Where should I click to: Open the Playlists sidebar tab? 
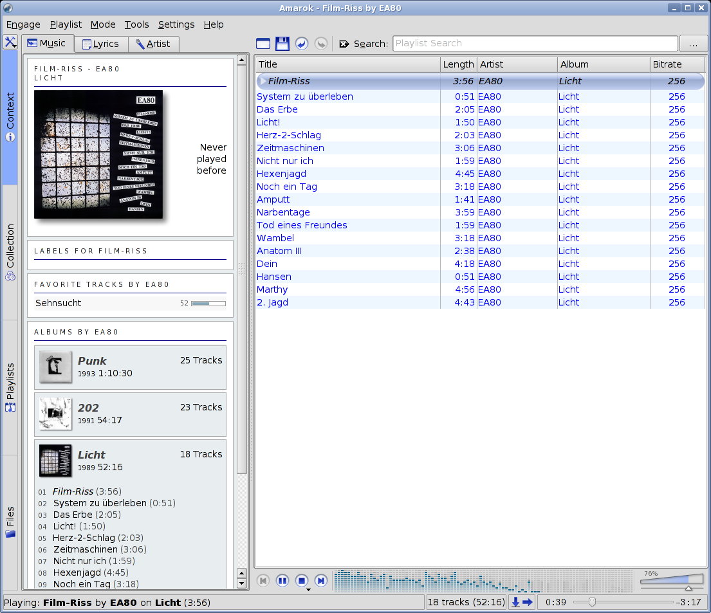(10, 387)
